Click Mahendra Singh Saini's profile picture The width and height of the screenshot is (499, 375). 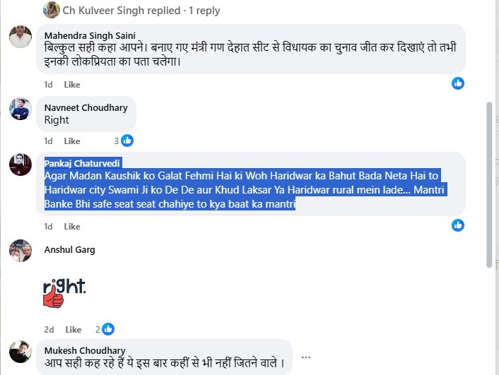pos(20,36)
